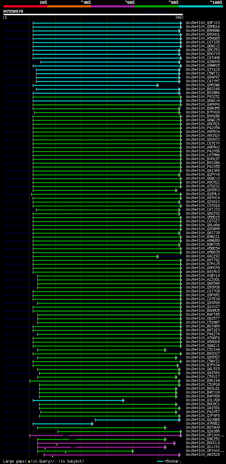Click the UniRef100_Q4PKP6 label
This screenshot has height=464, width=226.
click(x=203, y=104)
